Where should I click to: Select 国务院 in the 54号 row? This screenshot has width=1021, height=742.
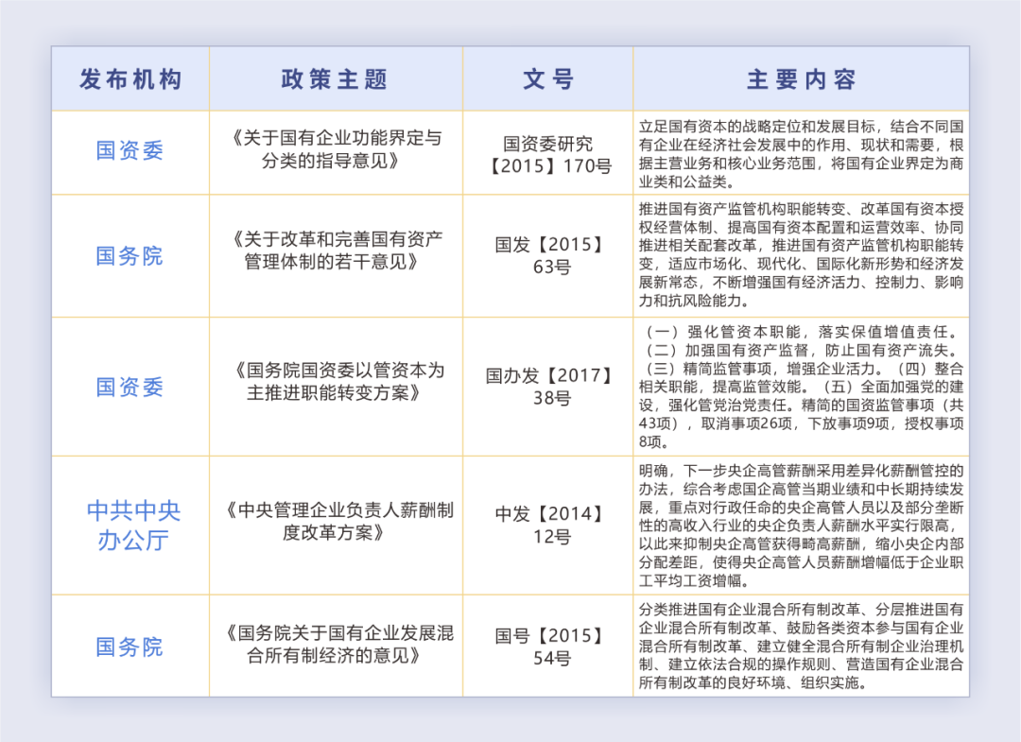pyautogui.click(x=130, y=647)
